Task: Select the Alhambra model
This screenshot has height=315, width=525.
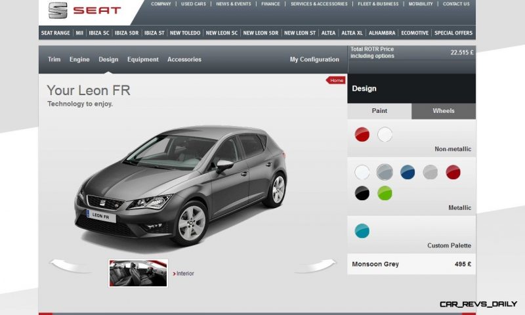Action: 382,33
